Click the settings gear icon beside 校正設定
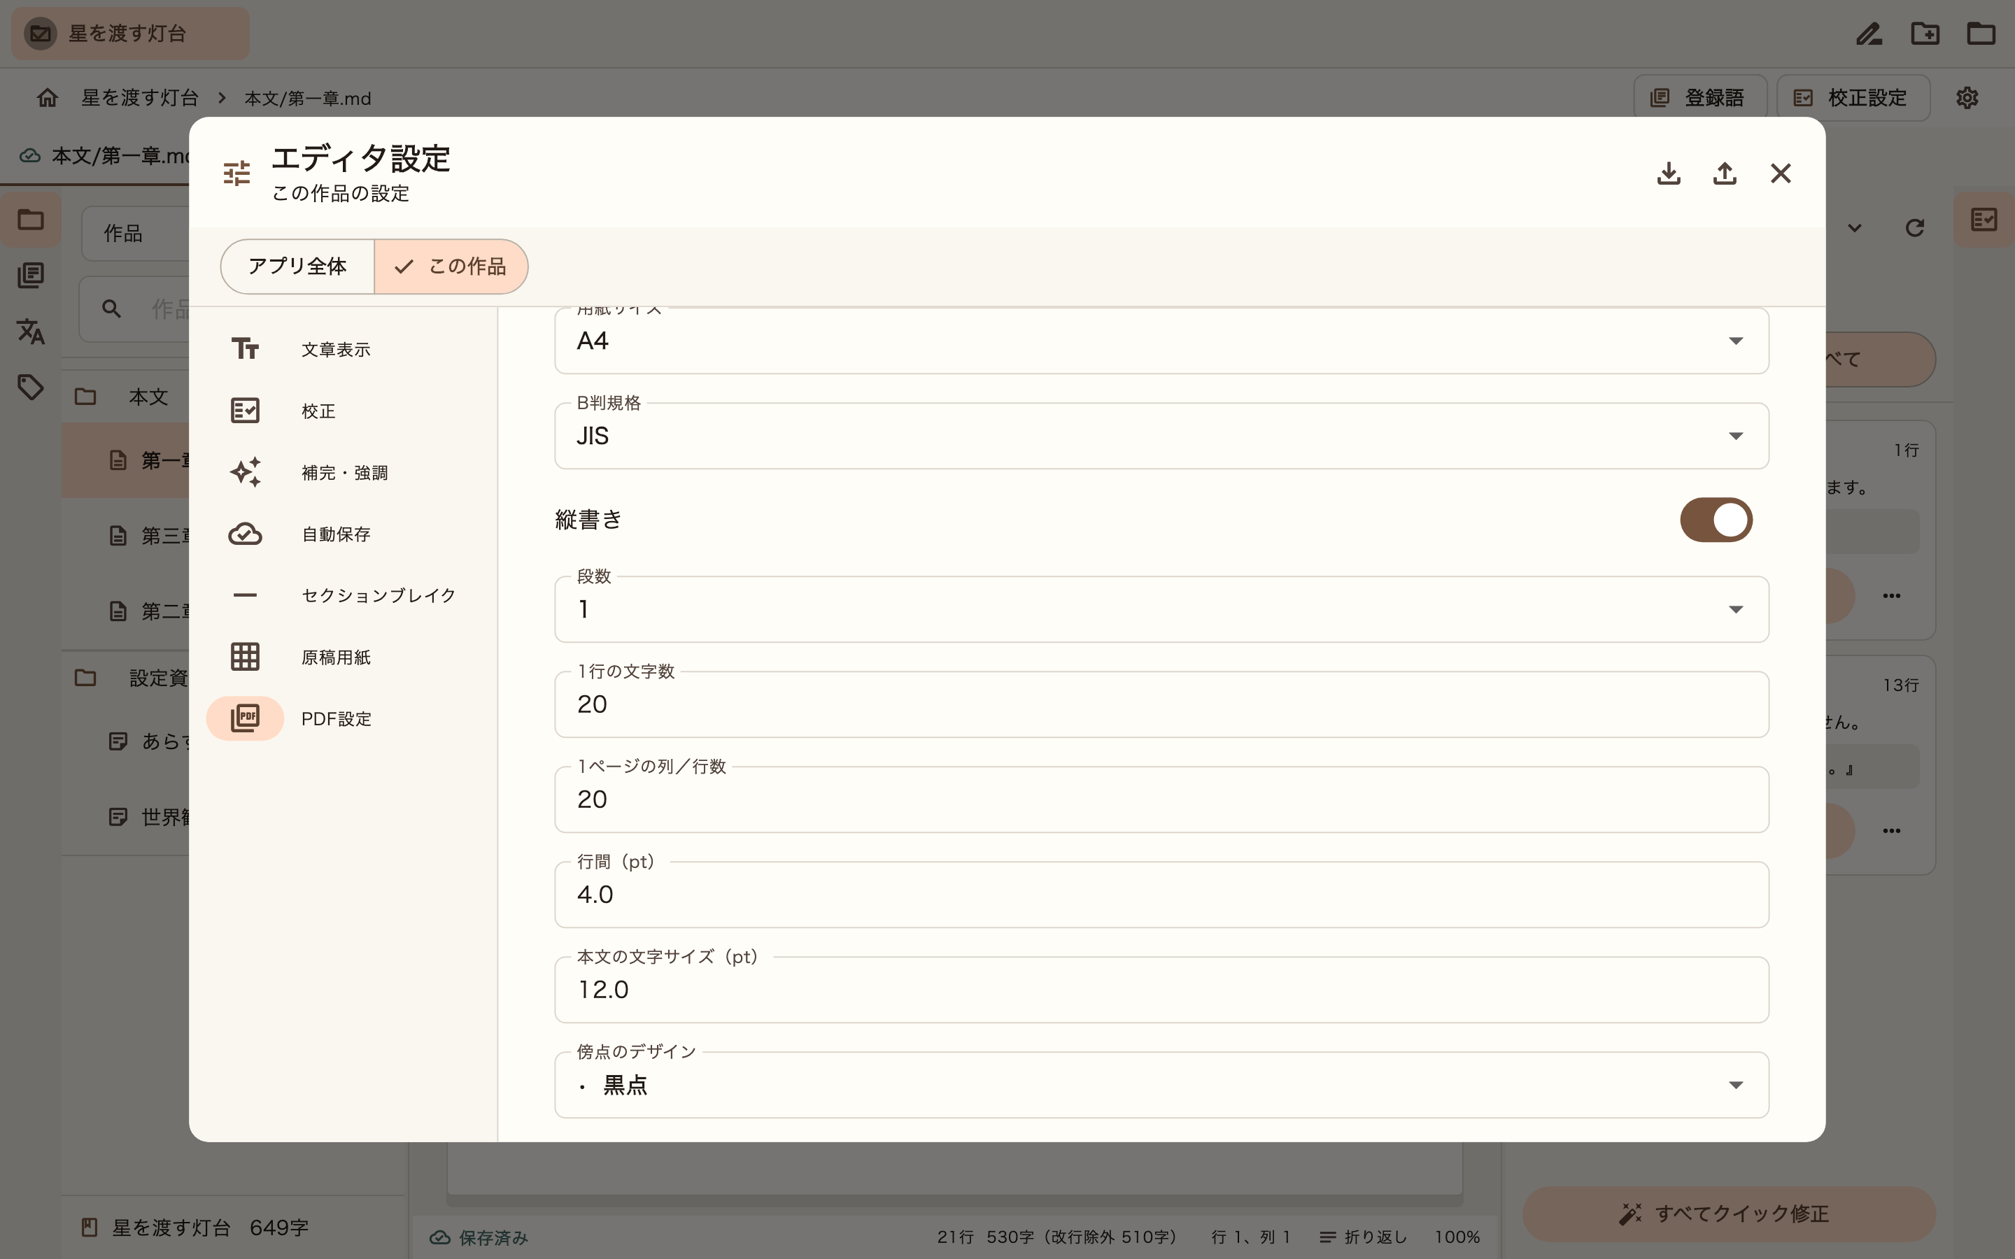Image resolution: width=2015 pixels, height=1259 pixels. pyautogui.click(x=1967, y=98)
